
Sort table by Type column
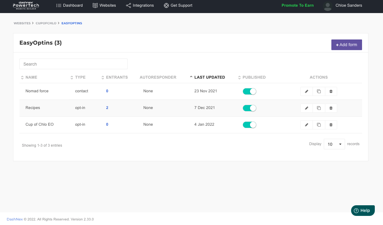[78, 77]
